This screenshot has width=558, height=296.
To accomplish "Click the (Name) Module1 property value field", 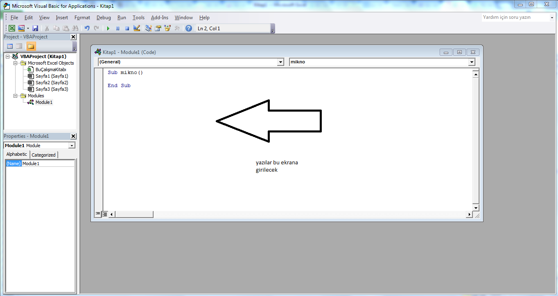I will [x=48, y=164].
